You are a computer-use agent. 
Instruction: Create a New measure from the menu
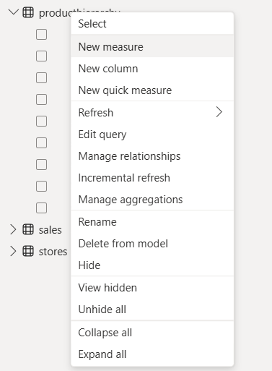pos(152,46)
